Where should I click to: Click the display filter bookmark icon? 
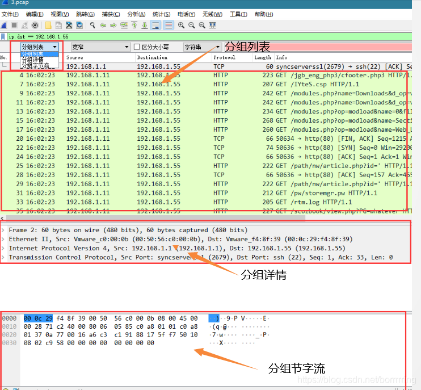tap(3, 36)
